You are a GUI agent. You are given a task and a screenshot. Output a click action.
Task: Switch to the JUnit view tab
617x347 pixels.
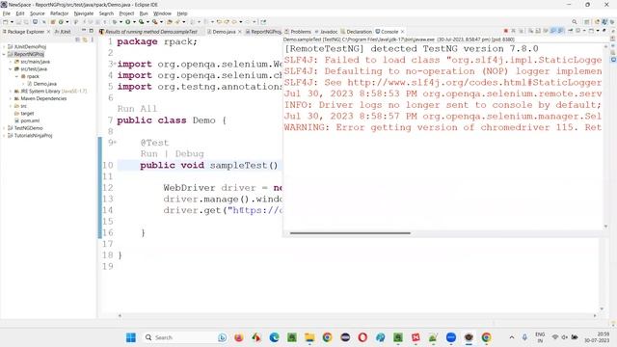(x=63, y=32)
